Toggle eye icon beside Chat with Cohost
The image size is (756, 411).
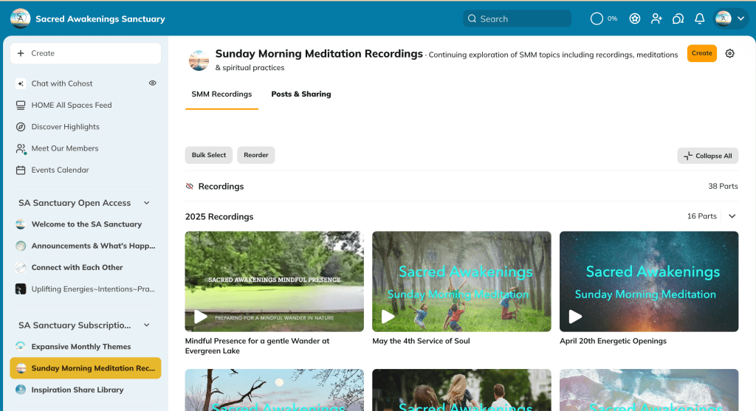tap(153, 83)
